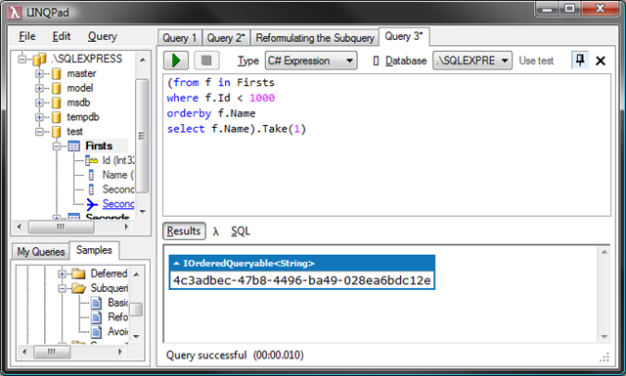The image size is (626, 376).
Task: Switch to the Query 2 tab
Action: pos(226,38)
